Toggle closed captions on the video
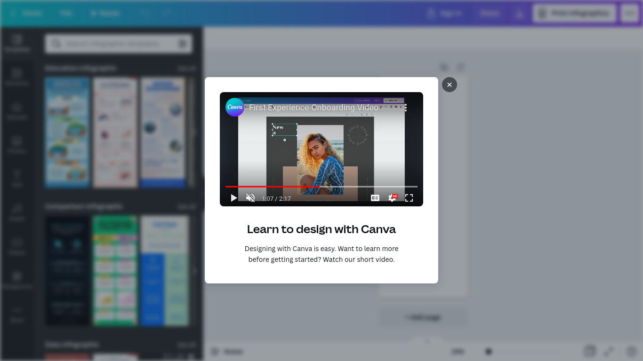Screen dimensions: 643x361 click(375, 198)
